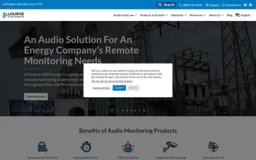Viewport: 256px width, 160px height.
Task: Open the English language selector
Action: 243,15
